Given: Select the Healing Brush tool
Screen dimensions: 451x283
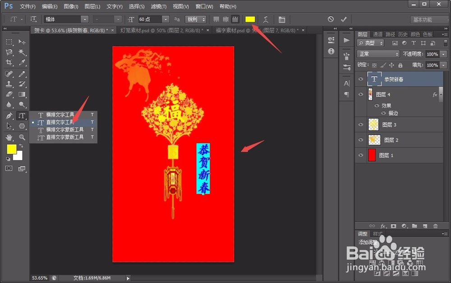Looking at the screenshot, I should tap(9, 74).
